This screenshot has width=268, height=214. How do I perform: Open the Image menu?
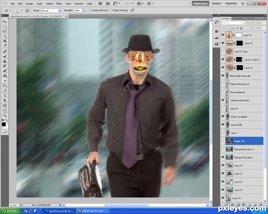click(x=29, y=4)
